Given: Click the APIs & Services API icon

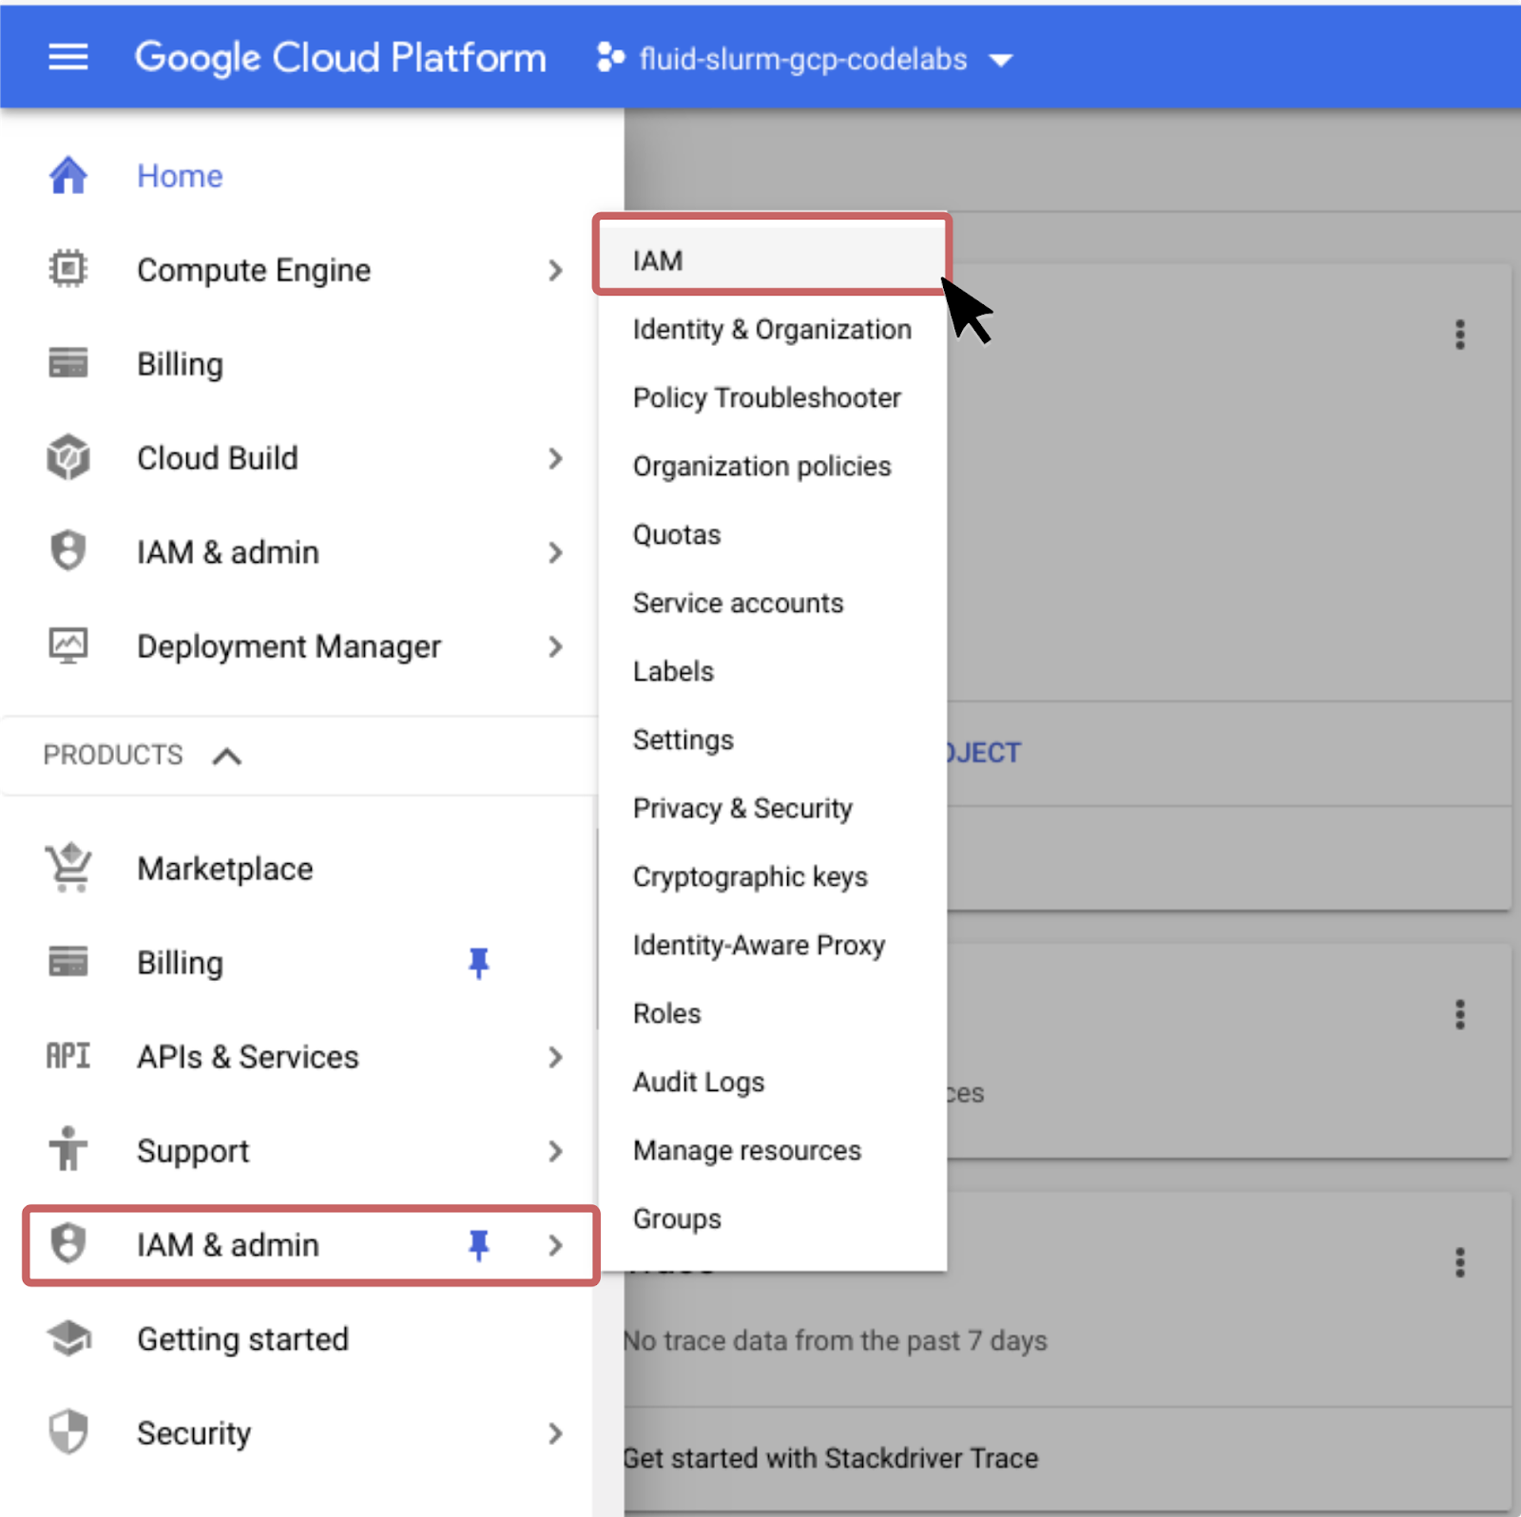Looking at the screenshot, I should (x=68, y=1056).
